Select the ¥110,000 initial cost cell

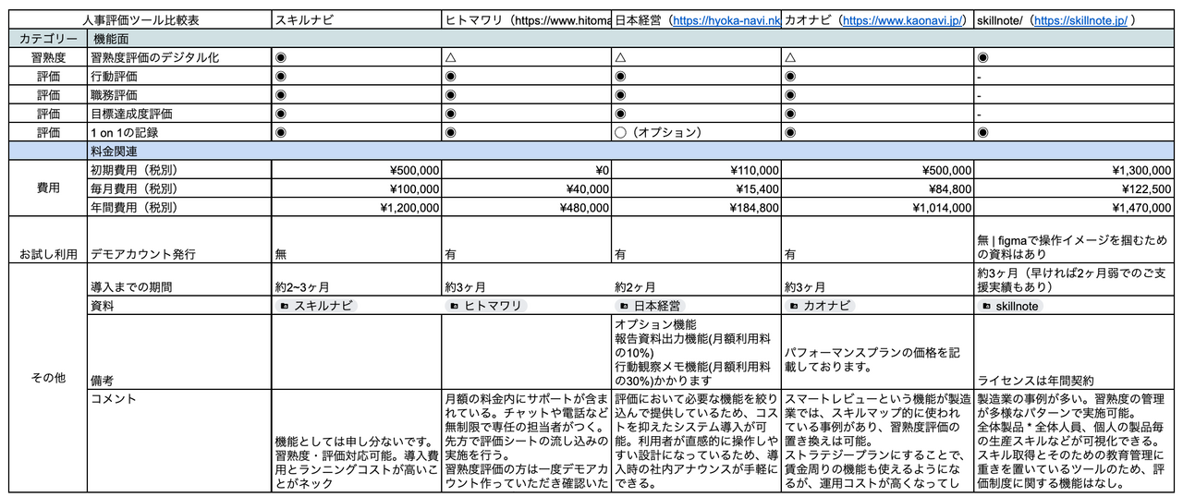point(697,171)
